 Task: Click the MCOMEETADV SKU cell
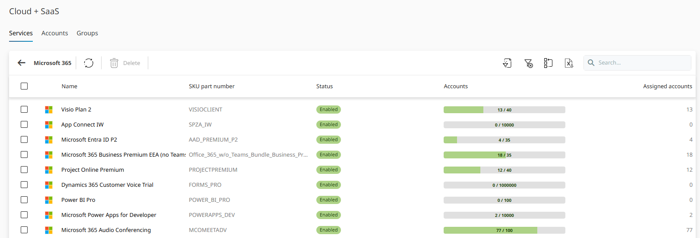coord(208,230)
